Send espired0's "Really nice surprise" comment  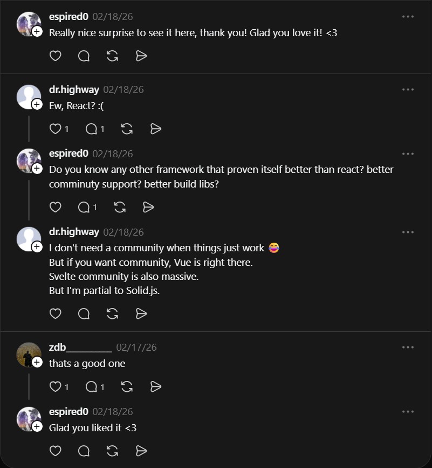coord(141,56)
